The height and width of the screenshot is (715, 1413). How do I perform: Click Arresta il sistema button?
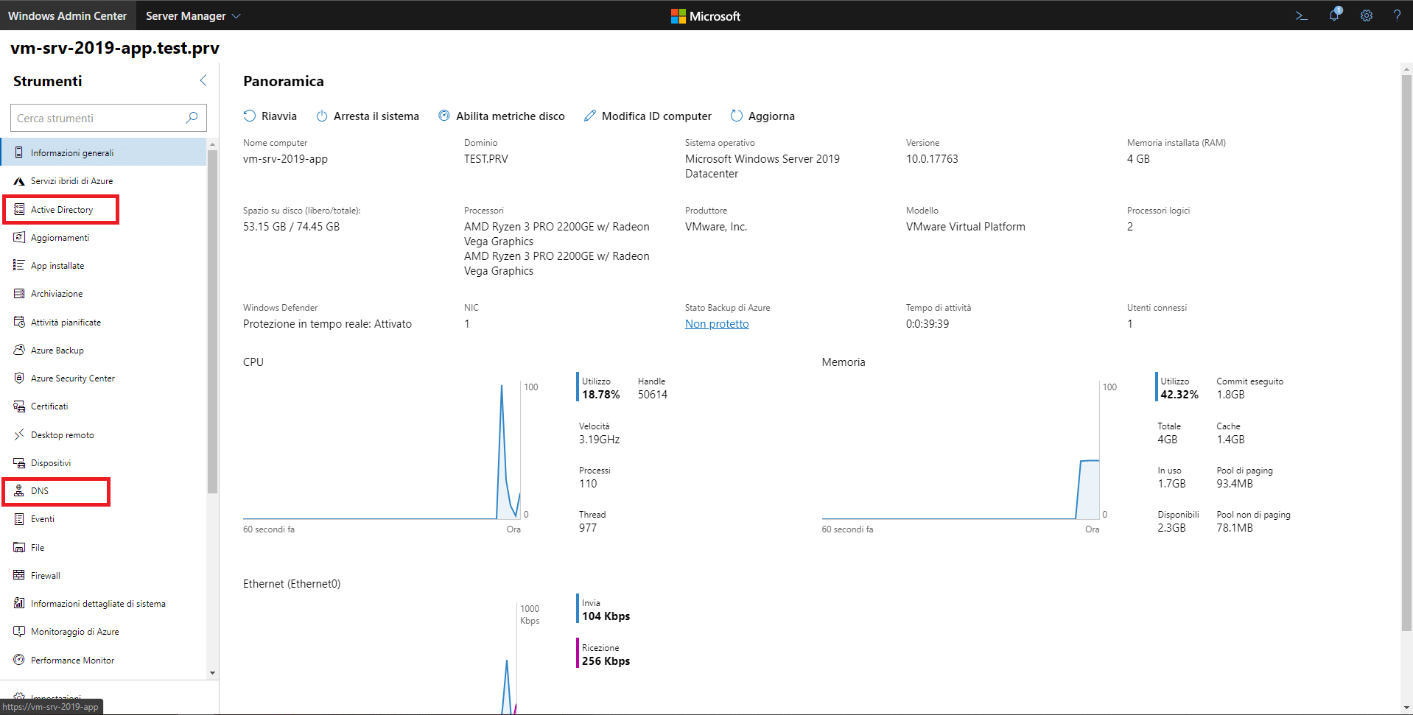[x=368, y=116]
